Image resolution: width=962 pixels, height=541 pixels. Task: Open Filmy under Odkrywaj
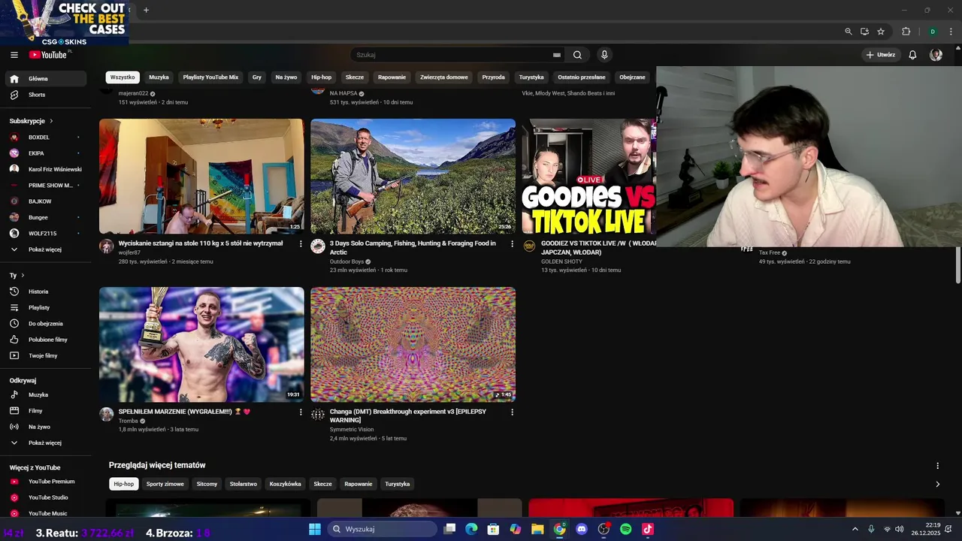tap(46, 411)
